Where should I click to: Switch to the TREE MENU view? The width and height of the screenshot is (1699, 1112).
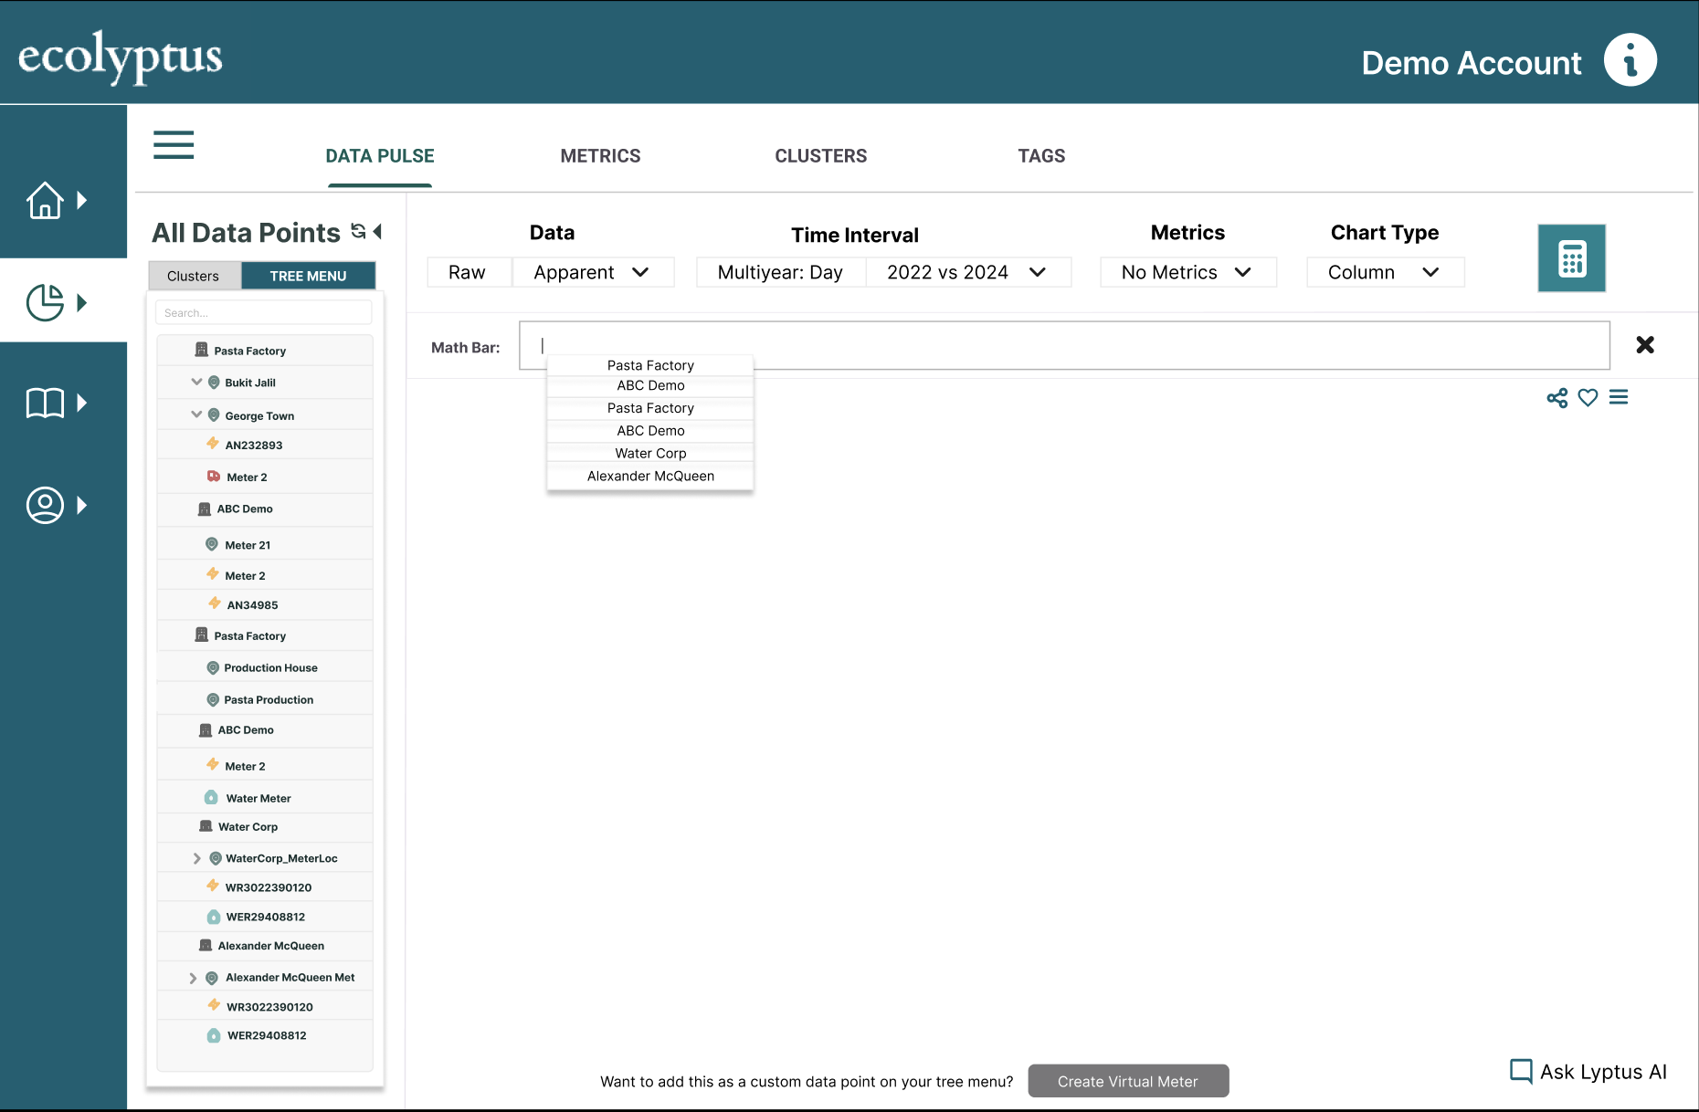click(x=308, y=276)
